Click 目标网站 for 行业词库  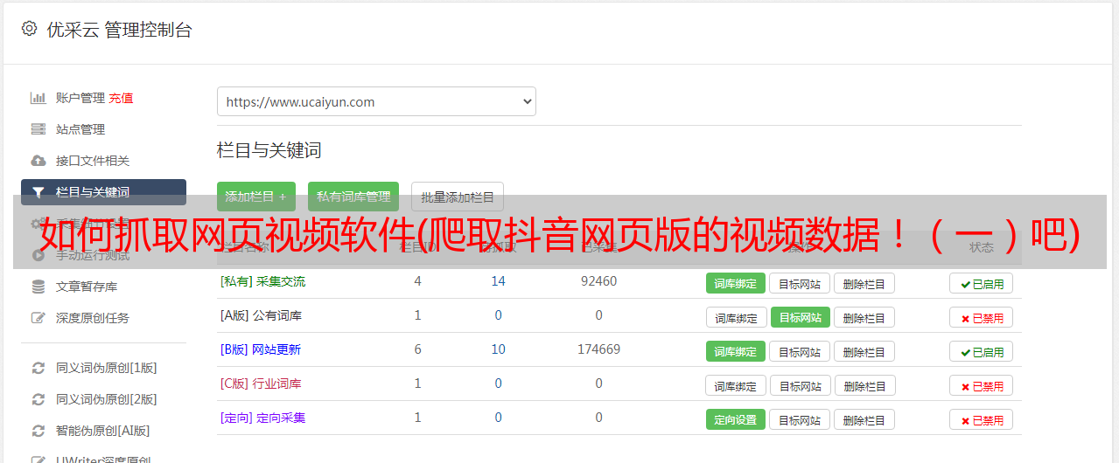coord(801,385)
